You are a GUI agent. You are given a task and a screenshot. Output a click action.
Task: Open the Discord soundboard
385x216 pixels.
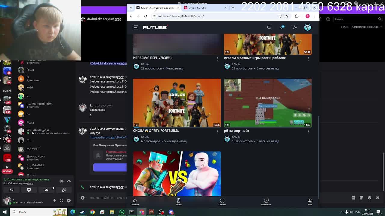coord(64,190)
